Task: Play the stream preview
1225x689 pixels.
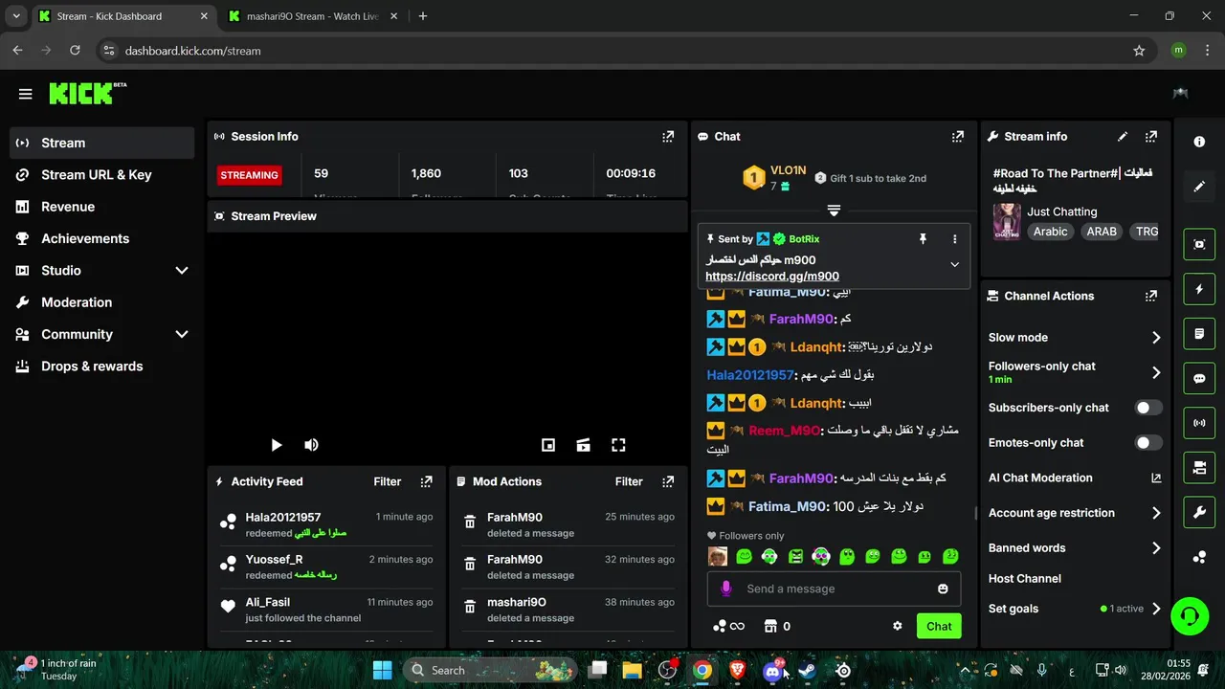Action: (276, 445)
